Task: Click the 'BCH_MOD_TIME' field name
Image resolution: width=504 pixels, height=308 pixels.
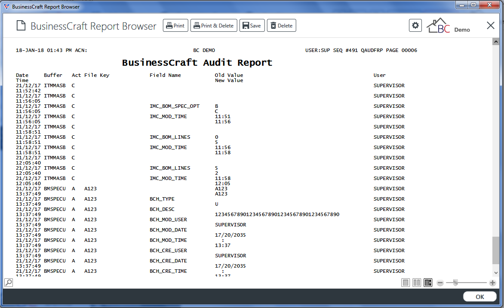Action: 168,240
